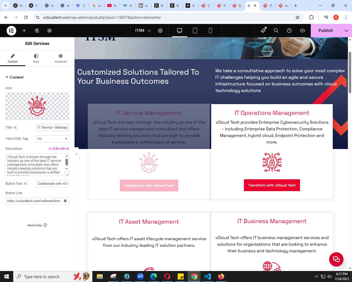Show hidden system tray icons
Image resolution: width=352 pixels, height=282 pixels.
(x=316, y=276)
